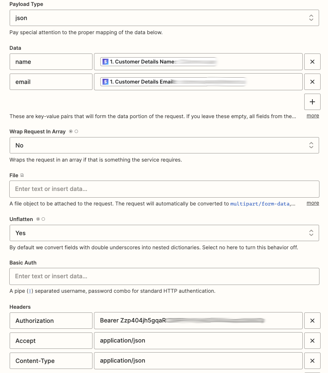The height and width of the screenshot is (373, 328).
Task: Click 'more' link under File description
Action: pos(312,203)
